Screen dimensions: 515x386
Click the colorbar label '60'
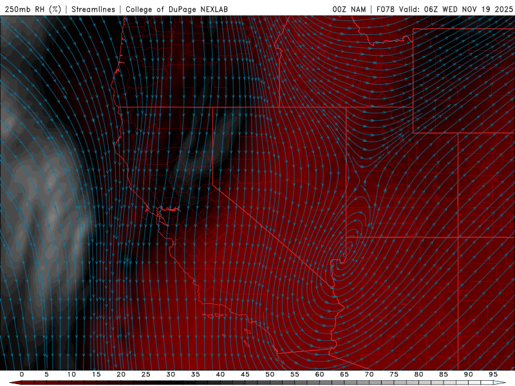319,374
